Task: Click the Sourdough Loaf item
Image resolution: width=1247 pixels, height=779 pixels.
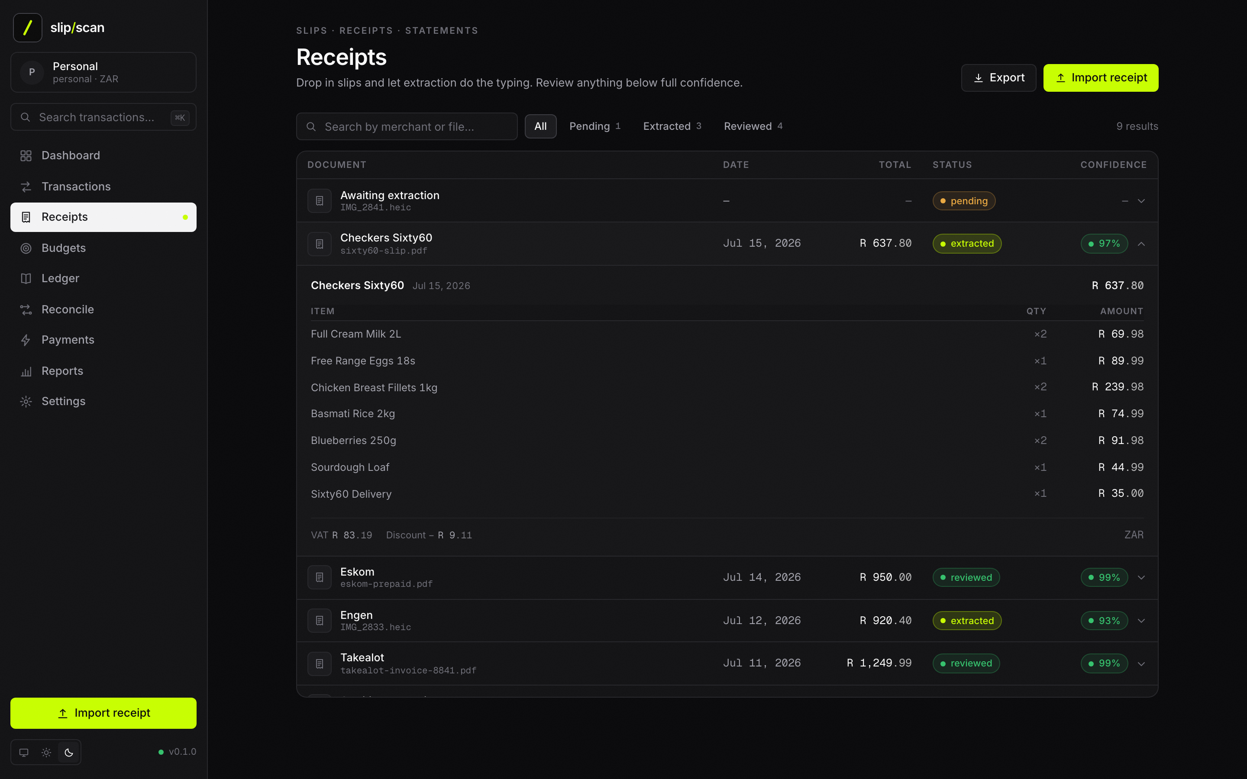Action: click(350, 467)
